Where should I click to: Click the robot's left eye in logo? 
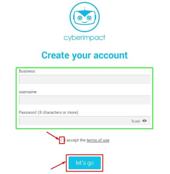[80, 18]
